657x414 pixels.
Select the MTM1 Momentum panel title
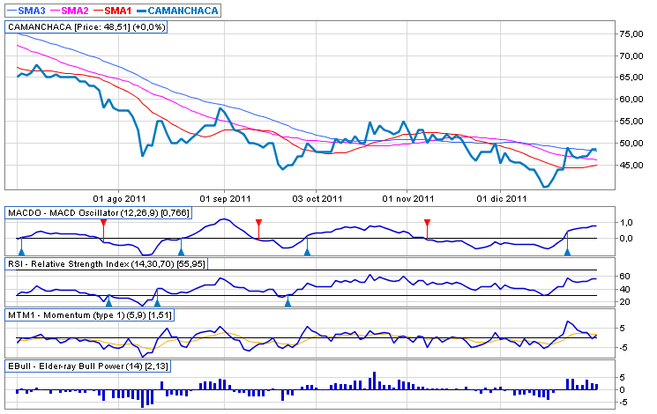point(90,315)
